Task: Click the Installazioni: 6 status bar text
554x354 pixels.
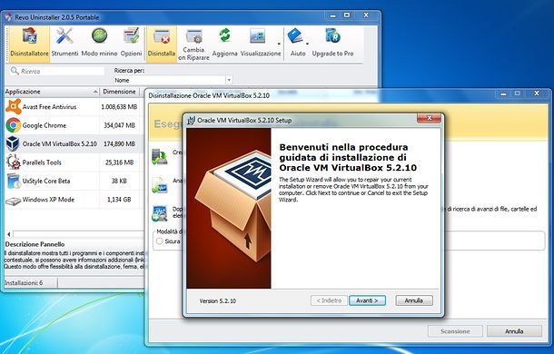Action: pyautogui.click(x=24, y=282)
